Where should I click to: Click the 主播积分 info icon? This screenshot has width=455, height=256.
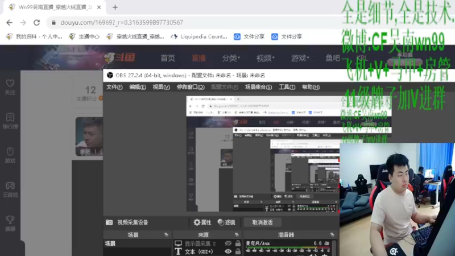[101, 98]
